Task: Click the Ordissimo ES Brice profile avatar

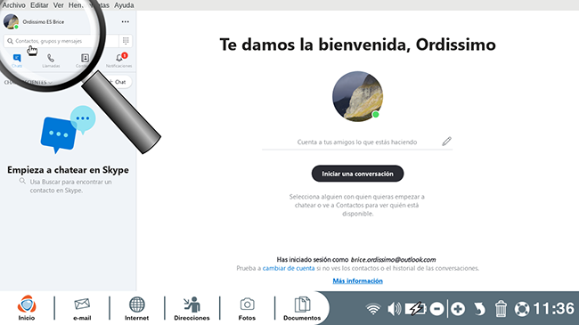Action: [x=11, y=21]
